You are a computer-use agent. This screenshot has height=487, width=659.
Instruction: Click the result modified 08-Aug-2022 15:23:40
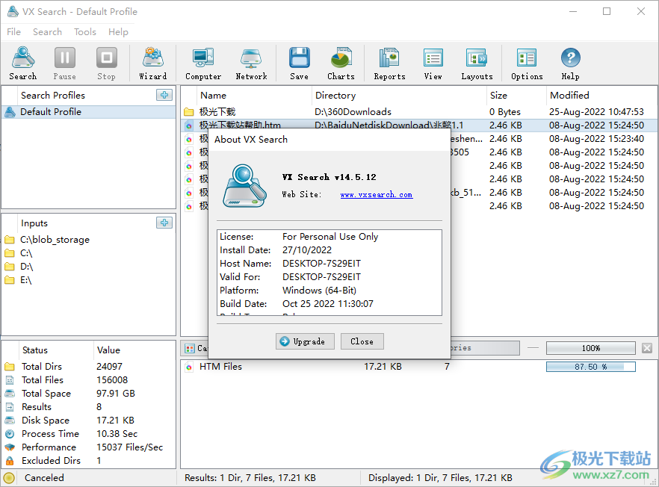click(x=596, y=139)
